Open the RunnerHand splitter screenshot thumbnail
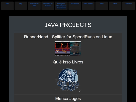 click(x=68, y=48)
